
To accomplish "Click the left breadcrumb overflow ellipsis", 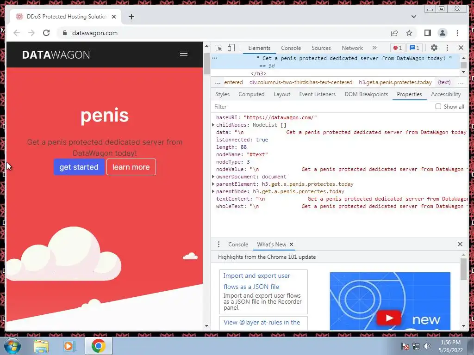I will (x=218, y=82).
